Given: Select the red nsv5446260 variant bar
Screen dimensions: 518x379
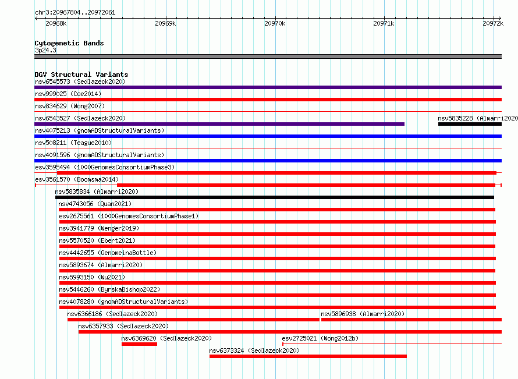Looking at the screenshot, I should [278, 295].
